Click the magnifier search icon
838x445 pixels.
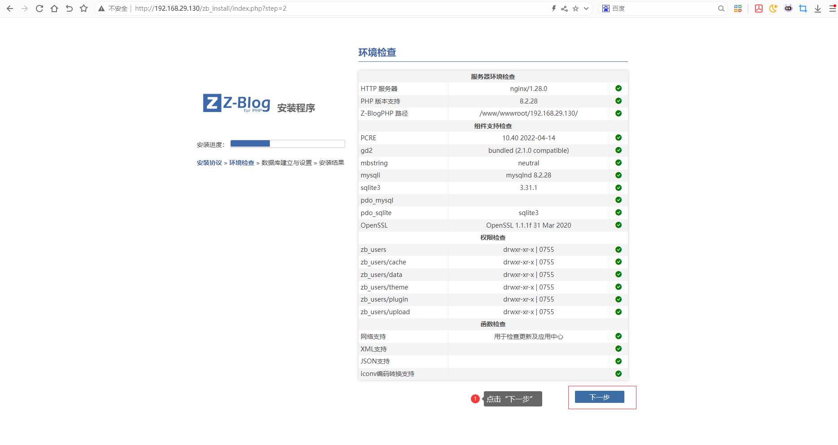(721, 9)
